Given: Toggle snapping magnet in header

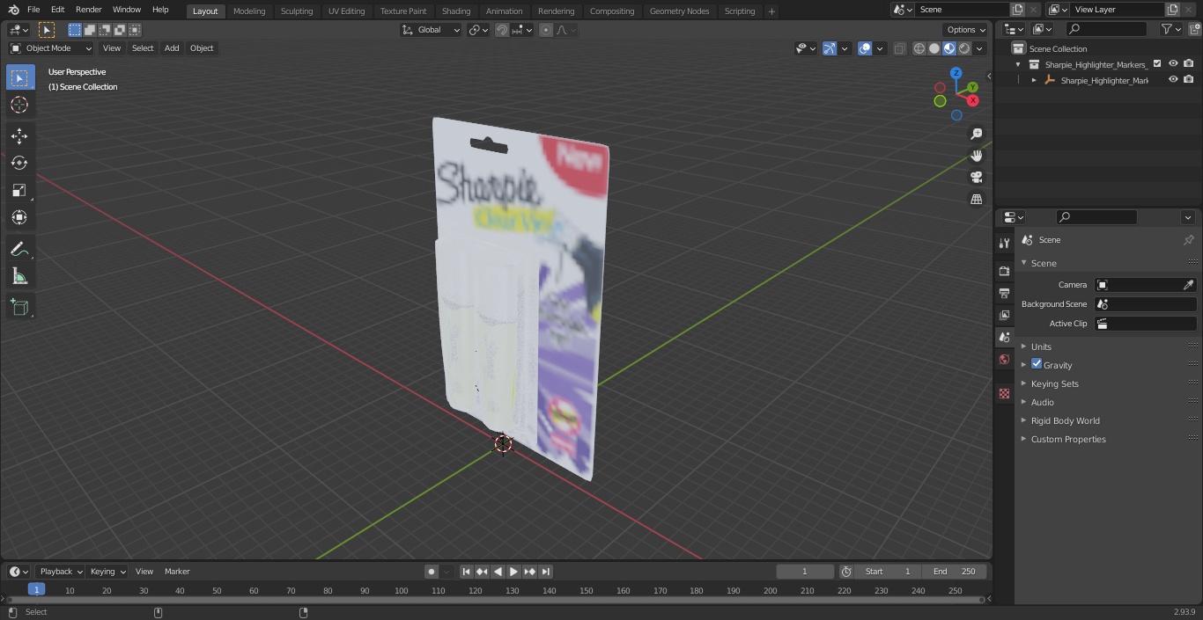Looking at the screenshot, I should coord(502,30).
